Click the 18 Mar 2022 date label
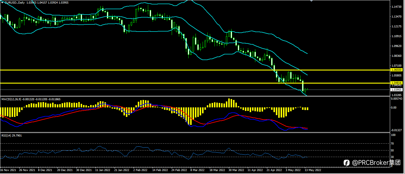This screenshot has height=174, width=405. [x=217, y=170]
